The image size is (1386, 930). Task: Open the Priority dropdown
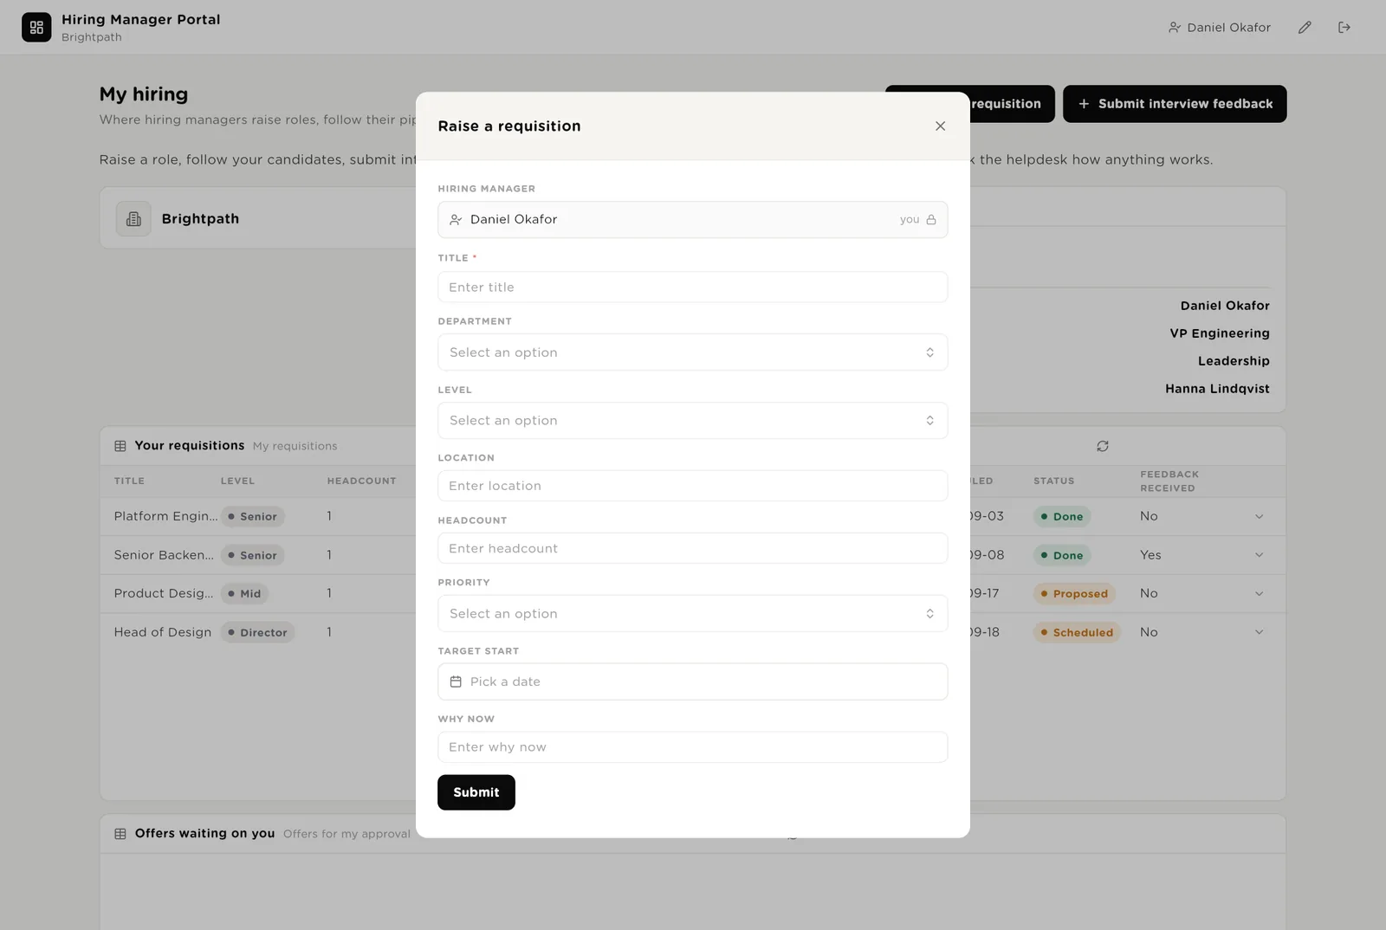692,614
